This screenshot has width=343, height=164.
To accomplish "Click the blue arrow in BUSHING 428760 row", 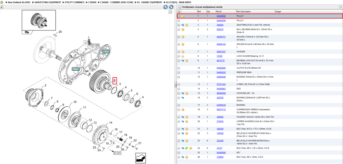I will click(183, 98).
